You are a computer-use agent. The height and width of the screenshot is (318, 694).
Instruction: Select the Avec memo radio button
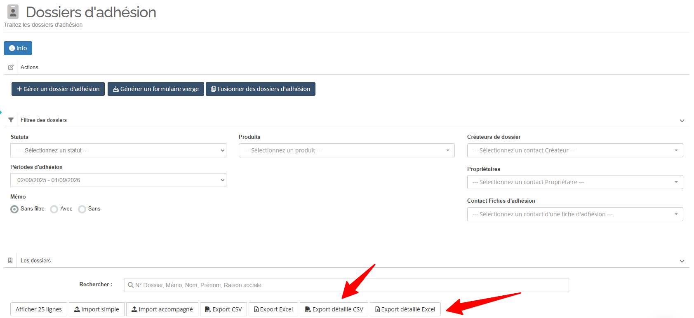click(x=54, y=209)
